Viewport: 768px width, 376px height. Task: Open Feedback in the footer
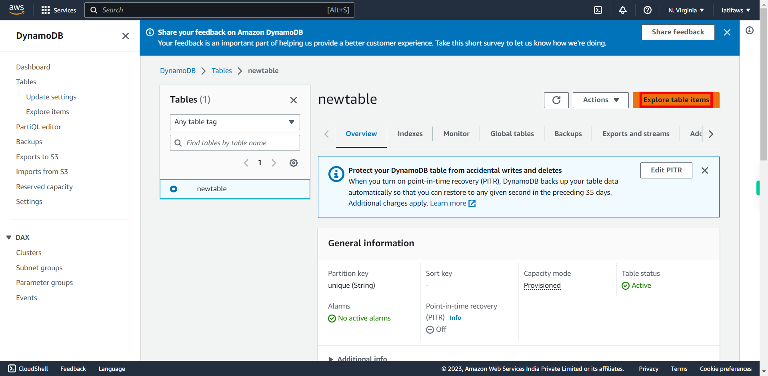[73, 369]
